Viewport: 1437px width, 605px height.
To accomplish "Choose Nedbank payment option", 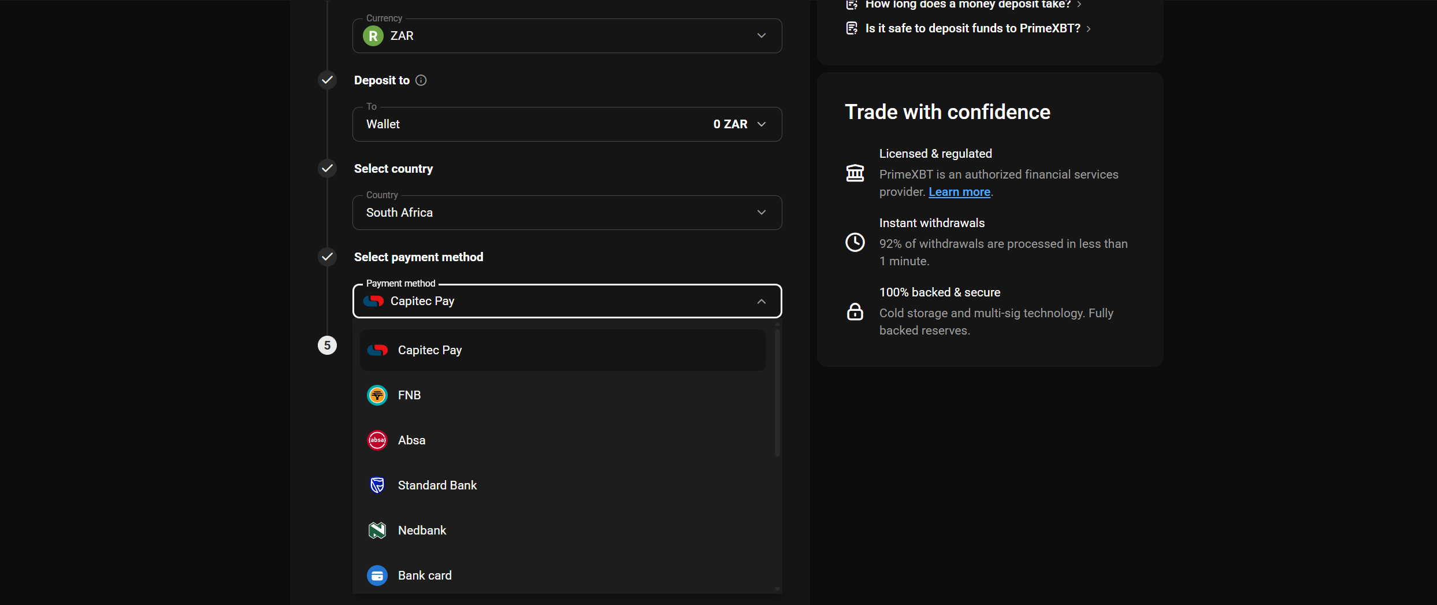I will pos(422,530).
